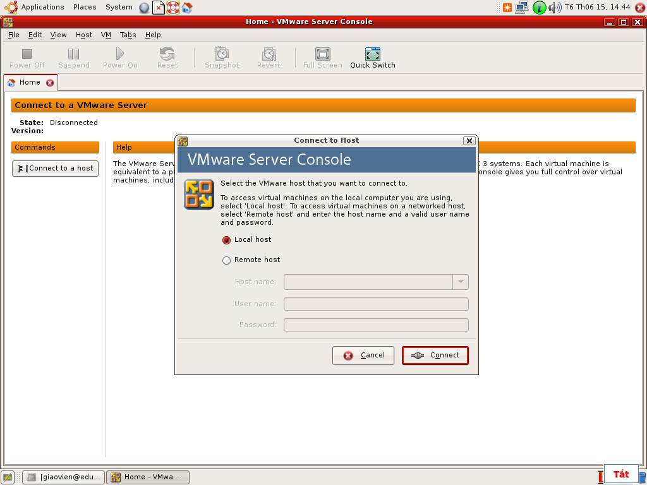The image size is (647, 485).
Task: Select the Remote host radio button
Action: [x=227, y=260]
